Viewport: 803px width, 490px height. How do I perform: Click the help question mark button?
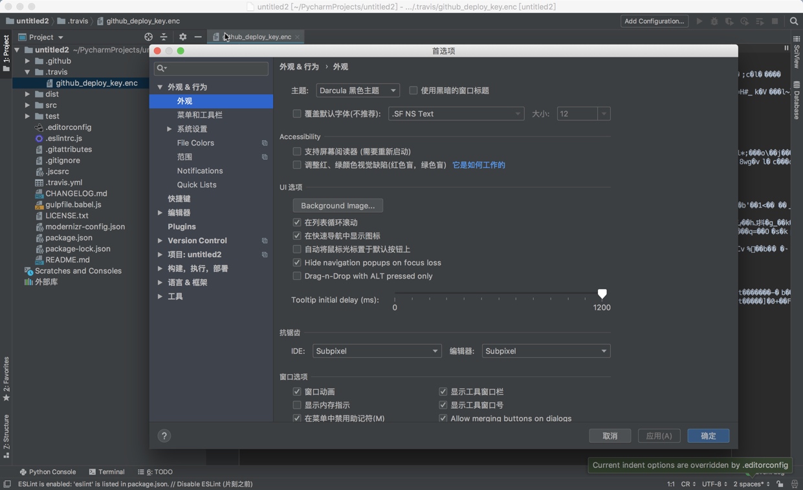click(x=164, y=436)
